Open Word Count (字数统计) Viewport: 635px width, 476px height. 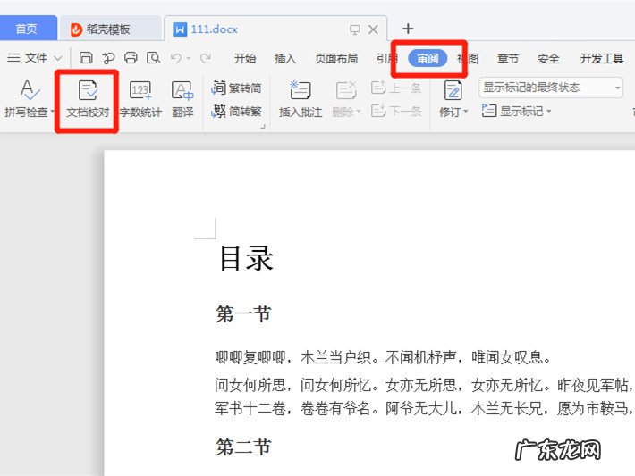click(x=140, y=99)
